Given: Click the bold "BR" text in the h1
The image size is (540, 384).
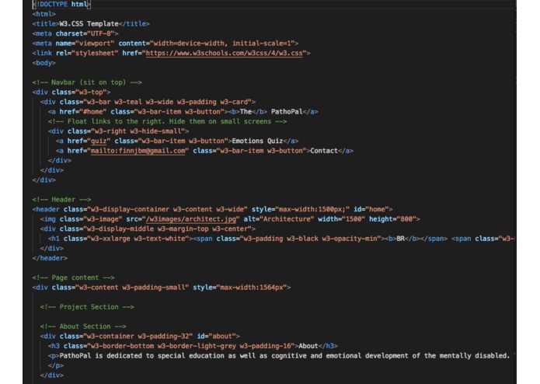Looking at the screenshot, I should tap(400, 239).
